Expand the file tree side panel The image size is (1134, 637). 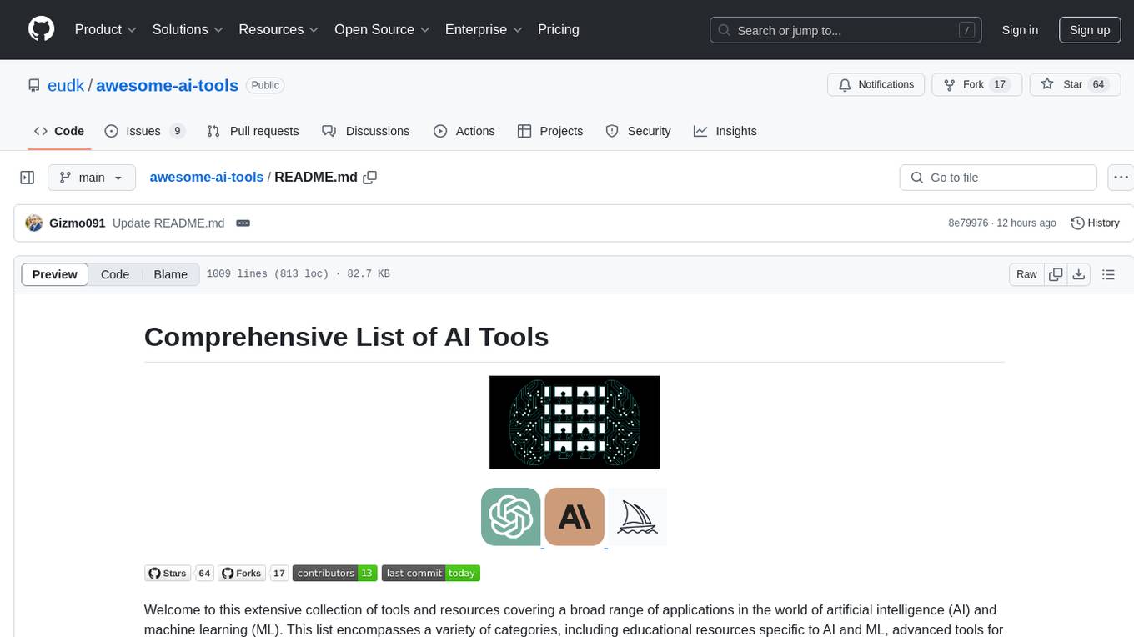[x=28, y=178]
